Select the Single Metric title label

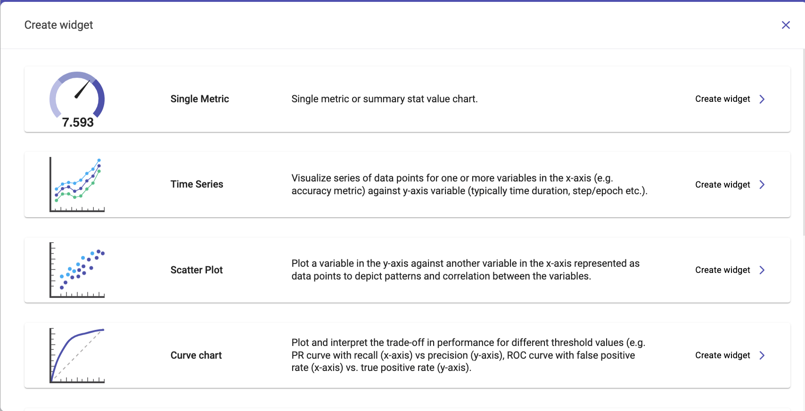click(x=199, y=99)
